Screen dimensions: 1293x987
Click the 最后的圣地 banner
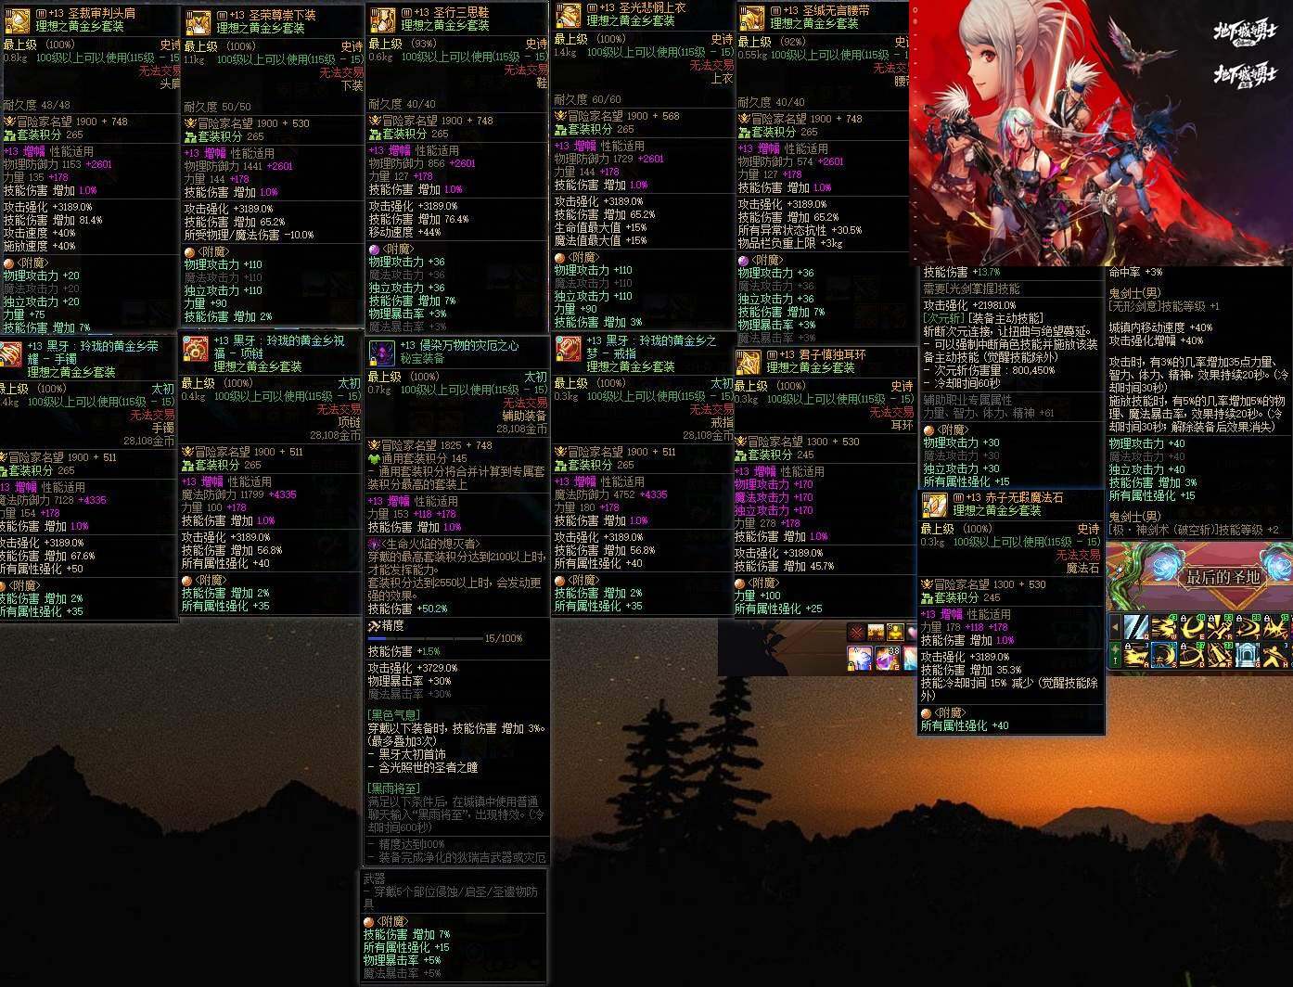(1200, 577)
